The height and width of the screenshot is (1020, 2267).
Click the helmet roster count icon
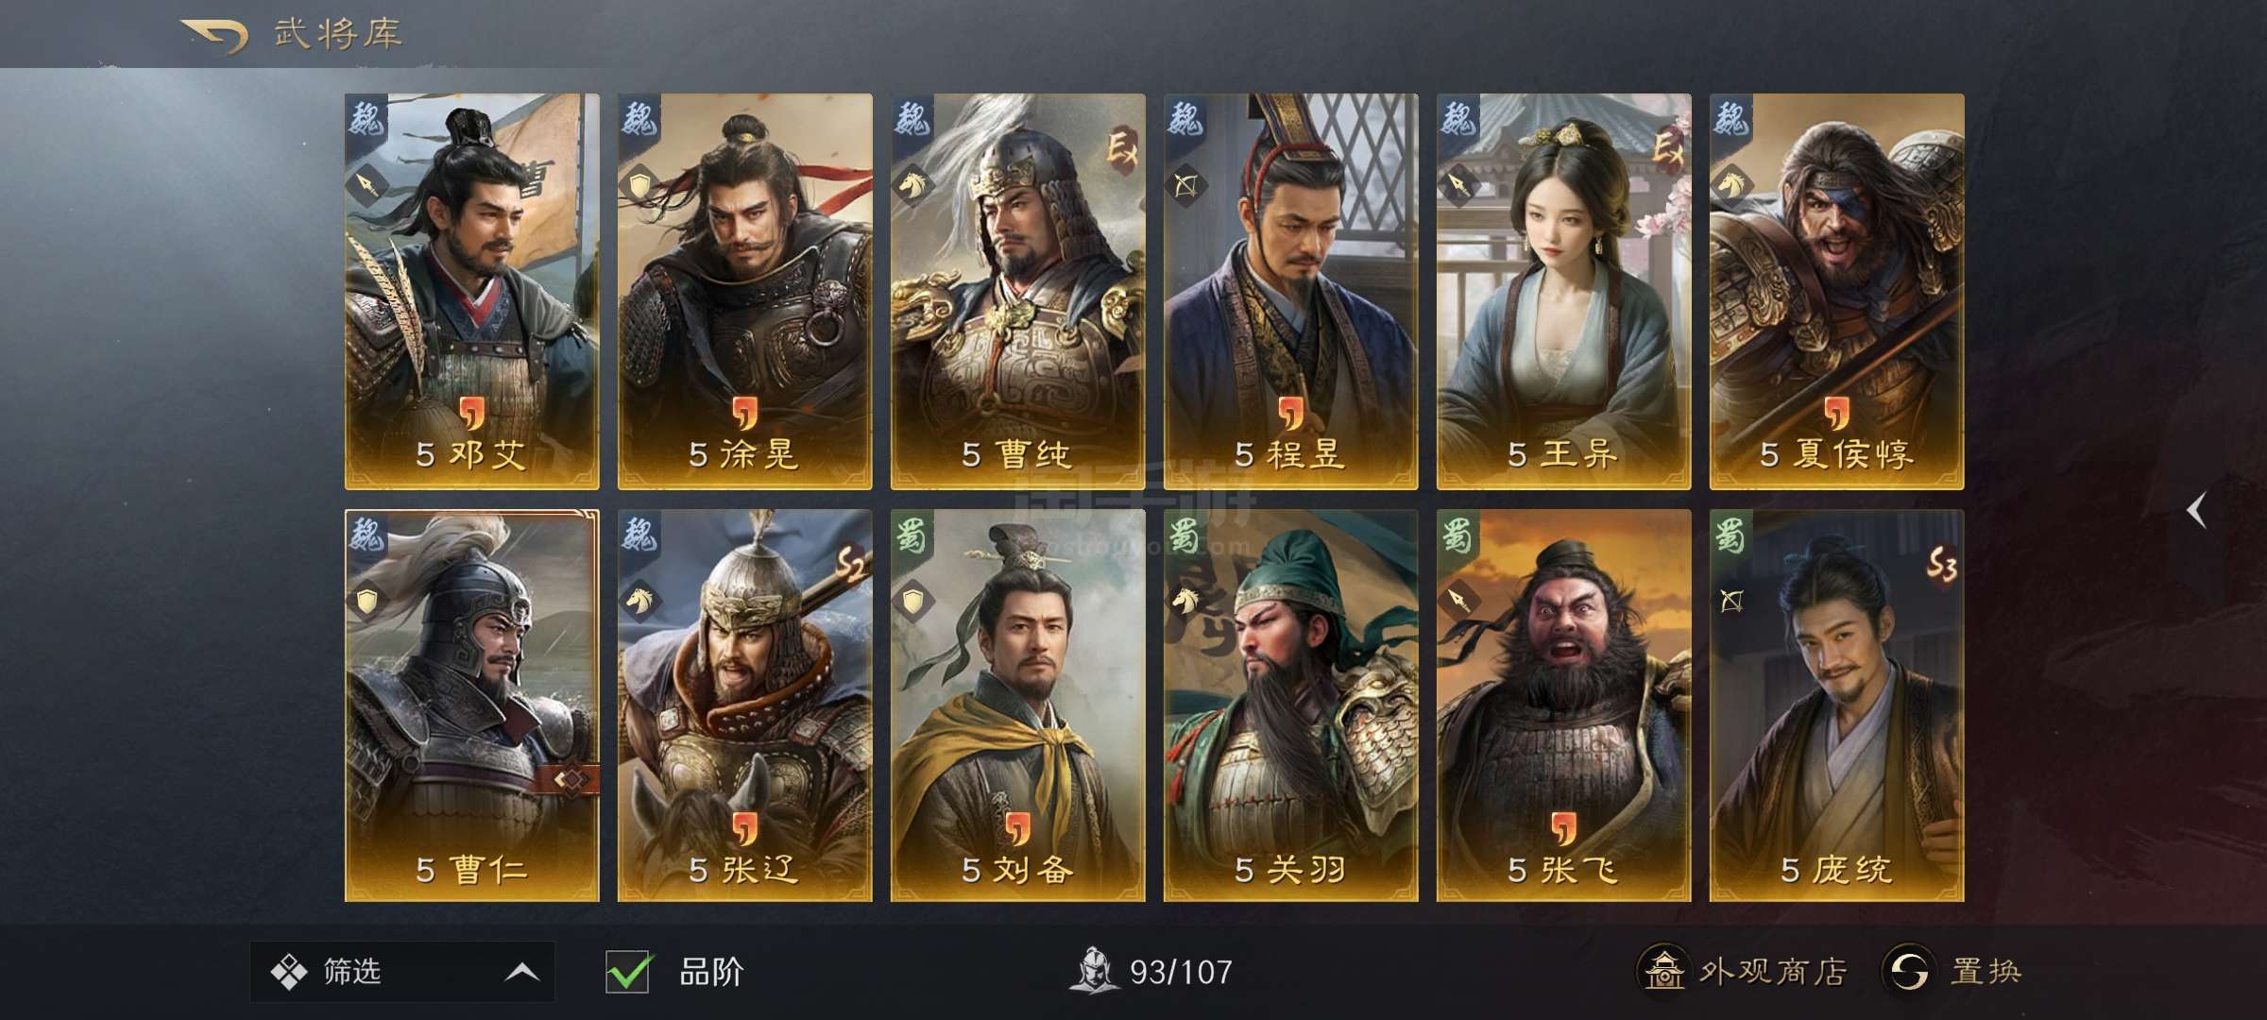[x=1094, y=970]
